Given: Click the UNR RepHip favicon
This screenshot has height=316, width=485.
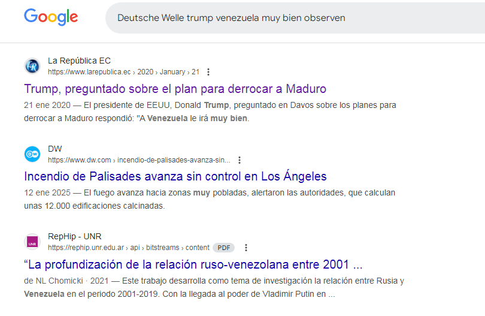Looking at the screenshot, I should (x=32, y=242).
